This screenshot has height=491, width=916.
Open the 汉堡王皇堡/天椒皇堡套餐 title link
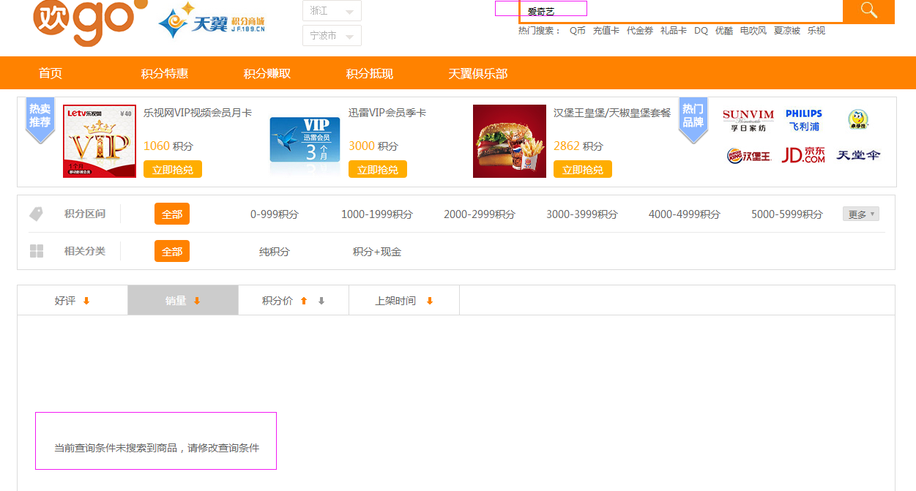coord(612,113)
